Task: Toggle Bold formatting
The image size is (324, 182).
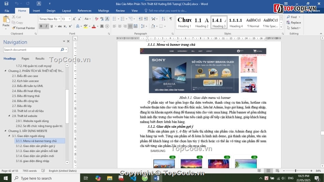Action: click(x=41, y=26)
